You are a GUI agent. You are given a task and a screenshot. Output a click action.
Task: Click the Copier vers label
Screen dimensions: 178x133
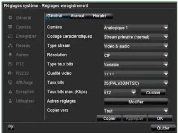[x=58, y=110]
